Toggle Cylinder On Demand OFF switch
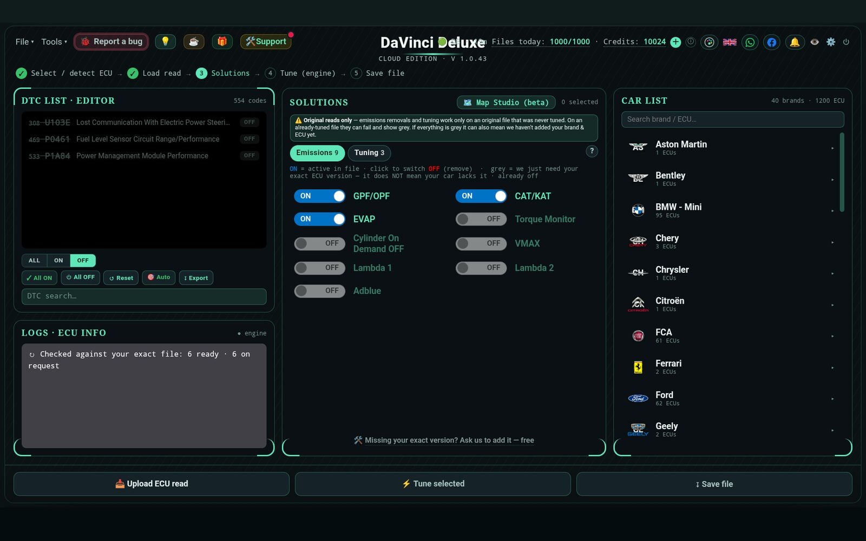Screen dimensions: 866x541 click(320, 243)
